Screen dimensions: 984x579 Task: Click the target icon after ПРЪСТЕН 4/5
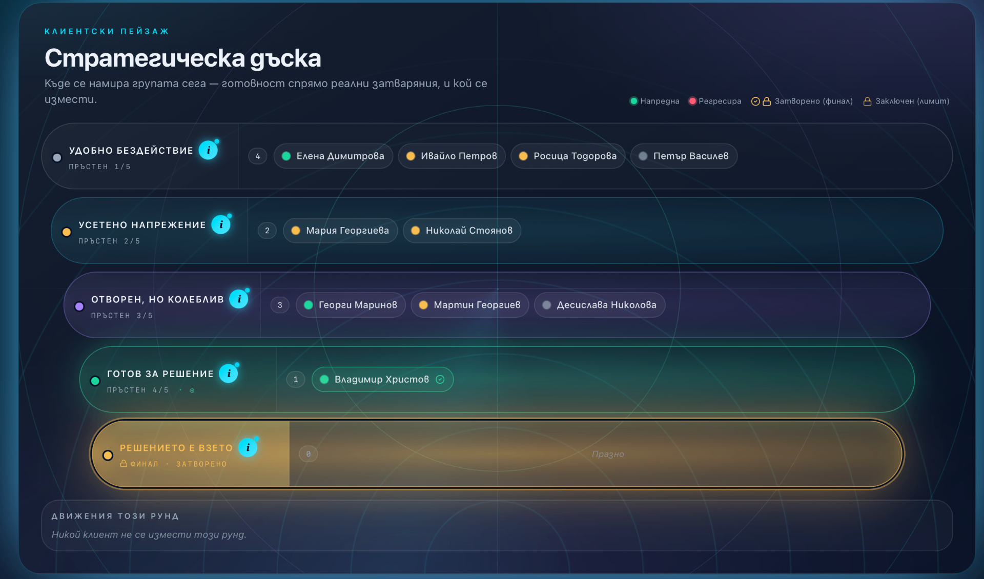(x=192, y=390)
